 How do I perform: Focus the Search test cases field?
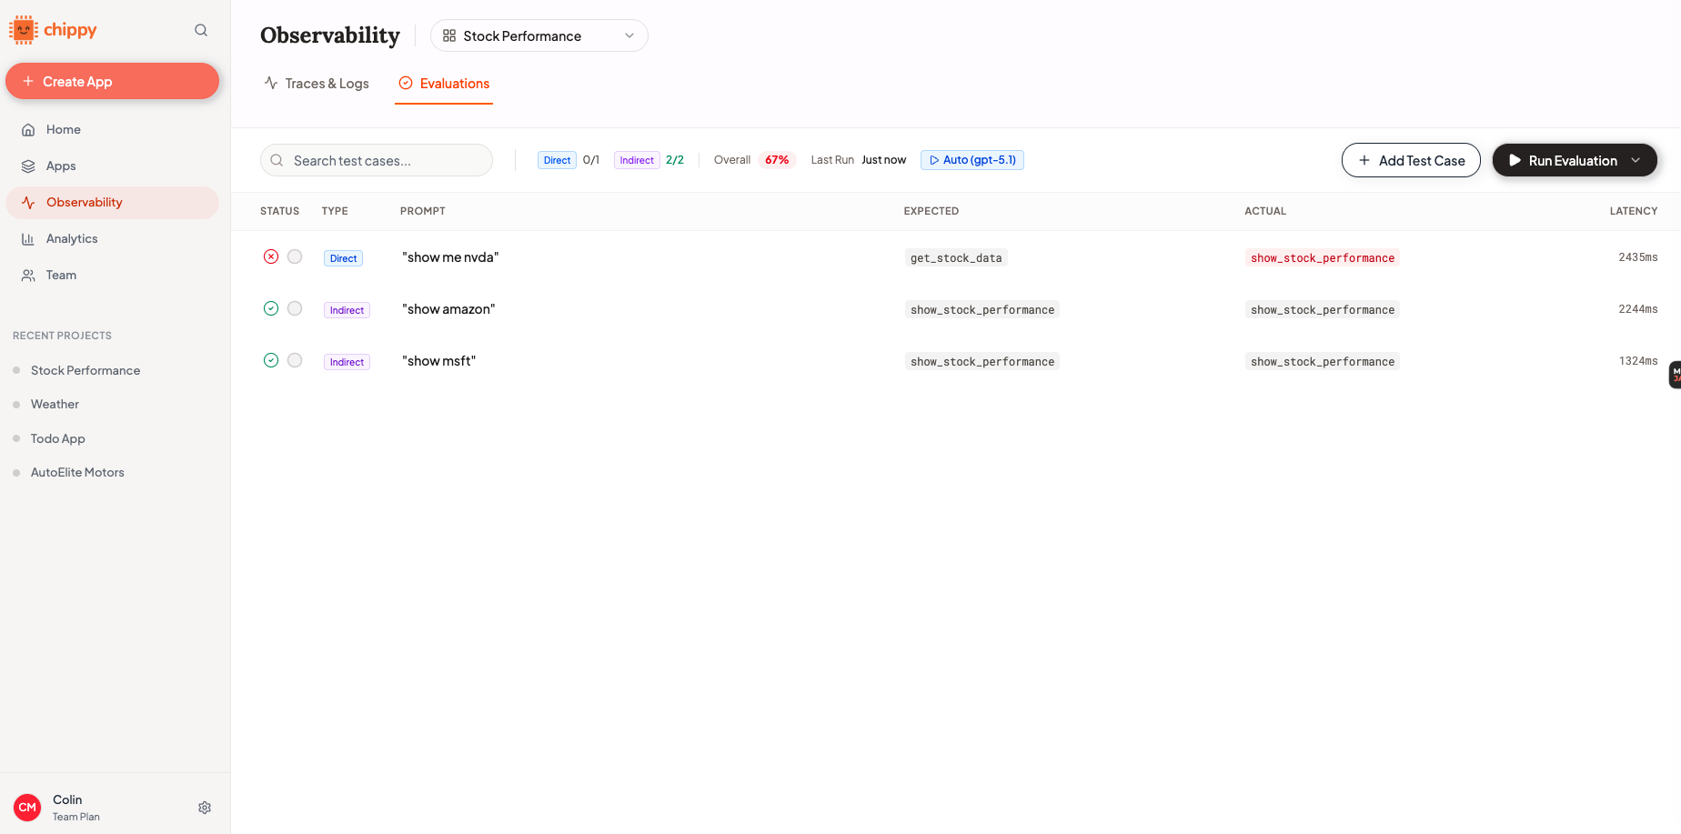click(377, 160)
